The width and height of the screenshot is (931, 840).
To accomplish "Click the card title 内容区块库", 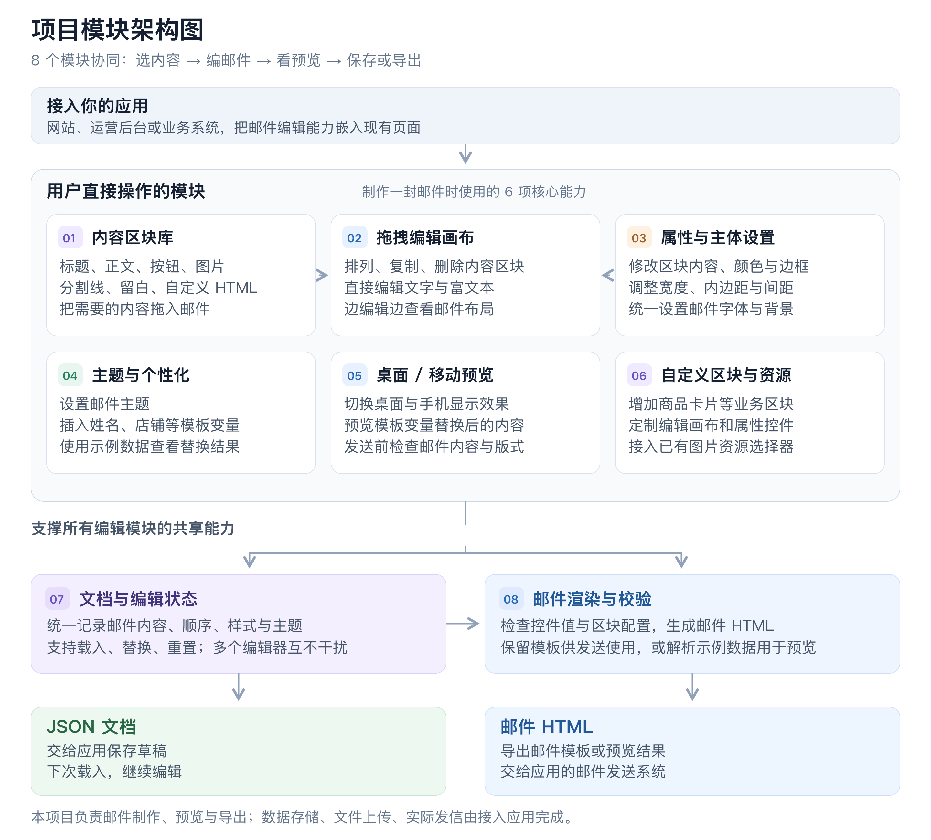I will coord(133,238).
